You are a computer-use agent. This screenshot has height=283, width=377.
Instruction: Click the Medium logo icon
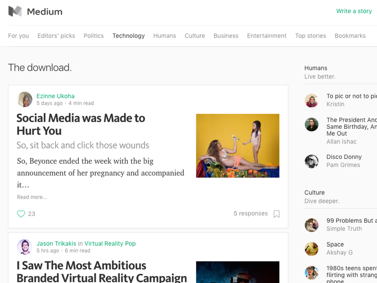click(15, 11)
